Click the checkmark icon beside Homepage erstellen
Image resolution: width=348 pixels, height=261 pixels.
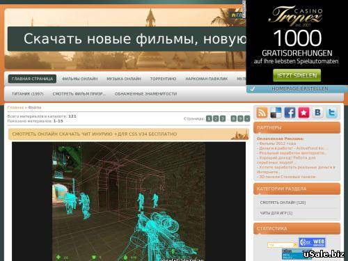[x=253, y=88]
